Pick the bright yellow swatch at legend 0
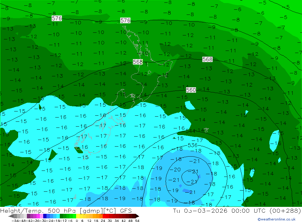This screenshot has width=302, height=222. click(78, 216)
